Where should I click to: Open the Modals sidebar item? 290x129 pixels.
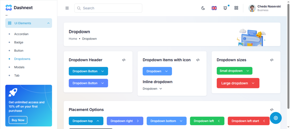(x=19, y=67)
